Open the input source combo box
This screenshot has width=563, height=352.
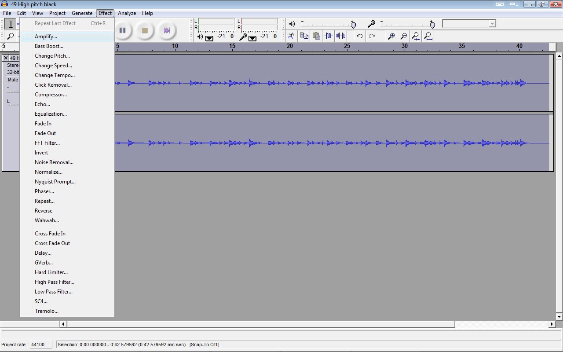pyautogui.click(x=469, y=23)
